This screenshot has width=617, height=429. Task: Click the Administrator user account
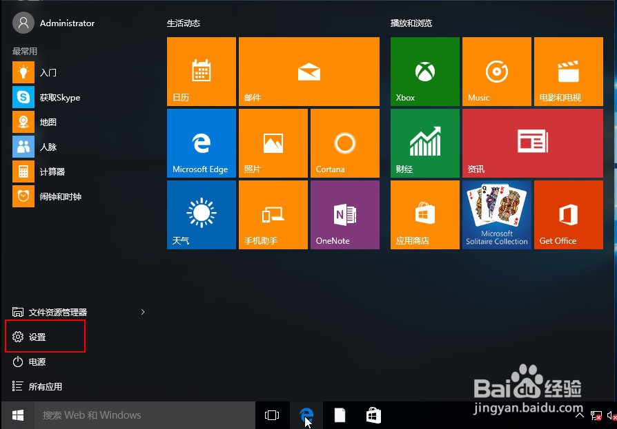[x=54, y=23]
